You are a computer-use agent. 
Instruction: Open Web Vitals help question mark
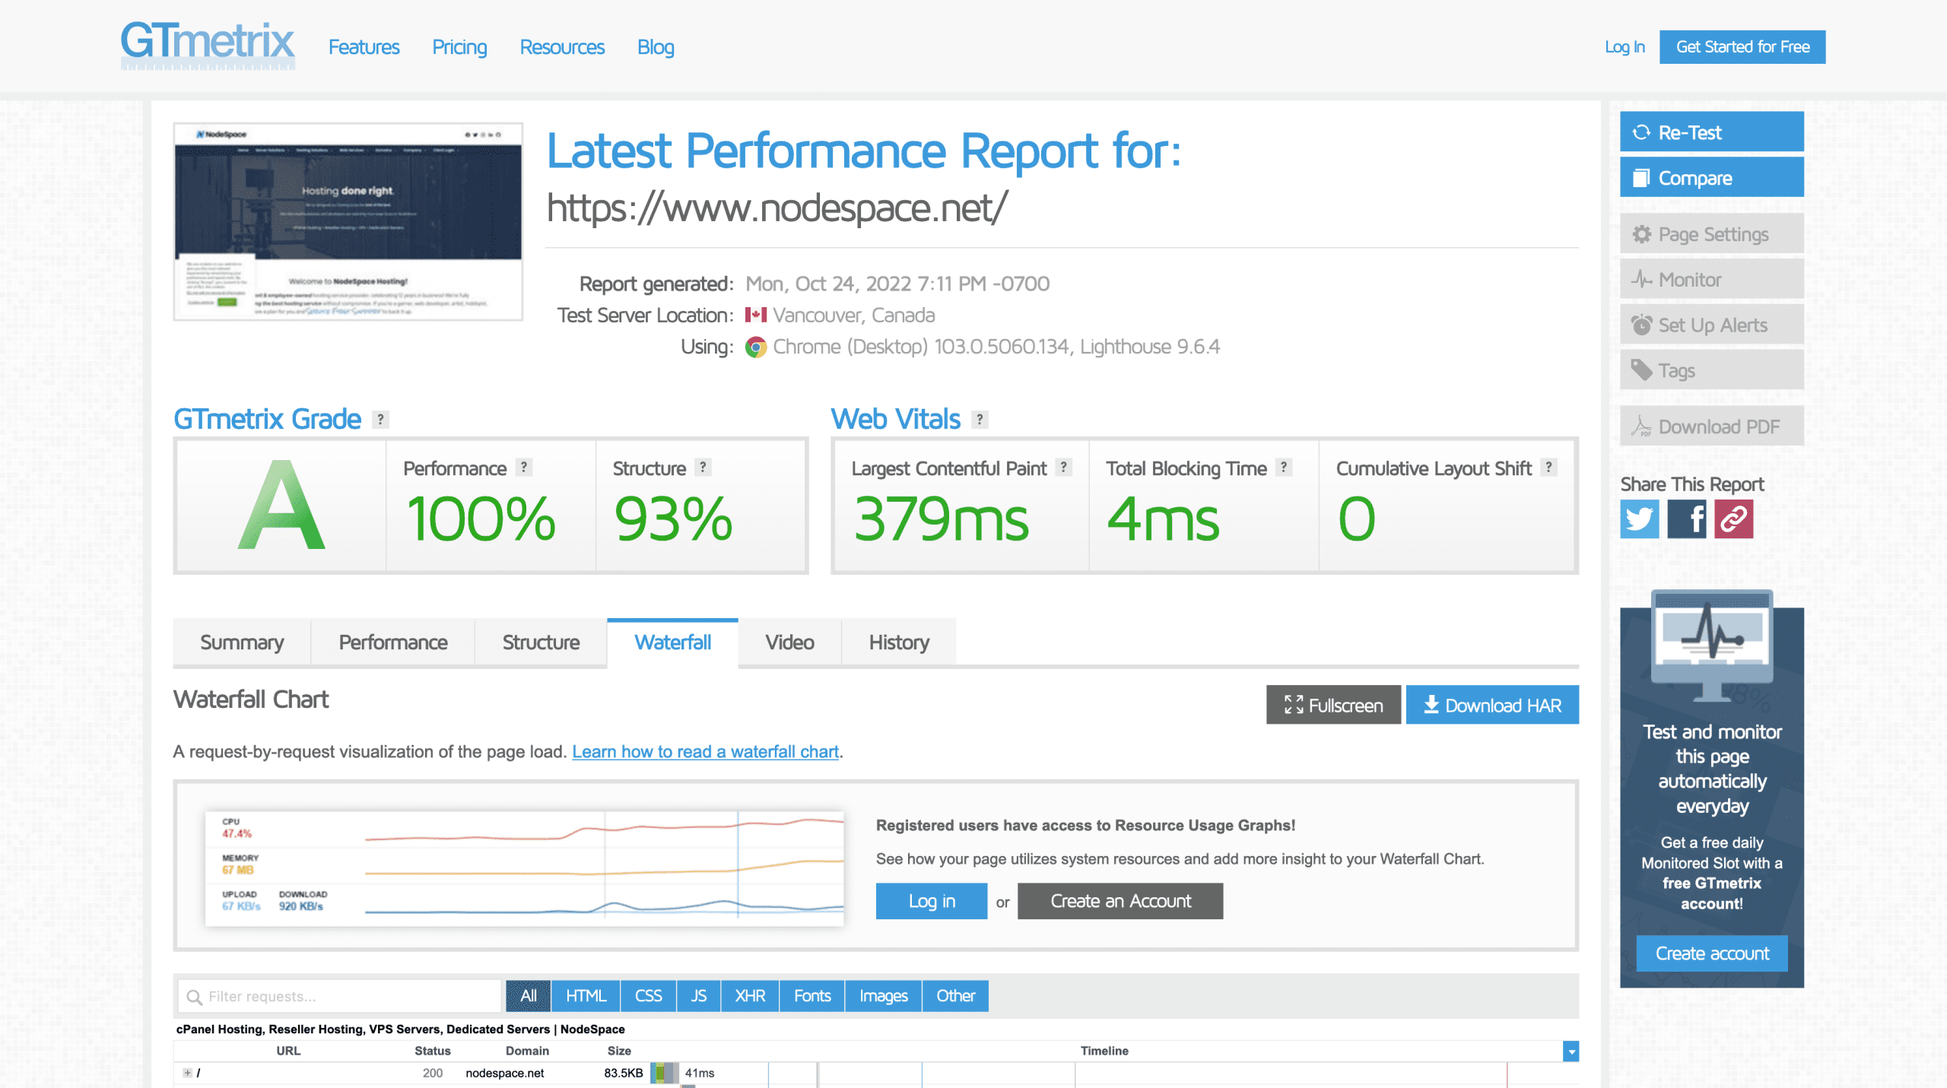coord(980,420)
